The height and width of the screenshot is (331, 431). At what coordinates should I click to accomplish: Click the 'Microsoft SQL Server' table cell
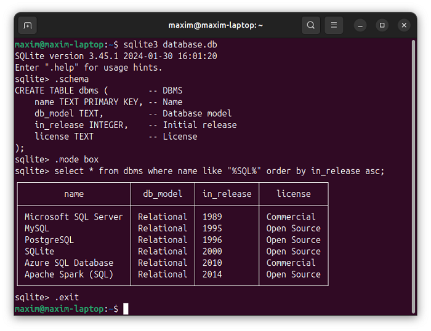tap(73, 217)
